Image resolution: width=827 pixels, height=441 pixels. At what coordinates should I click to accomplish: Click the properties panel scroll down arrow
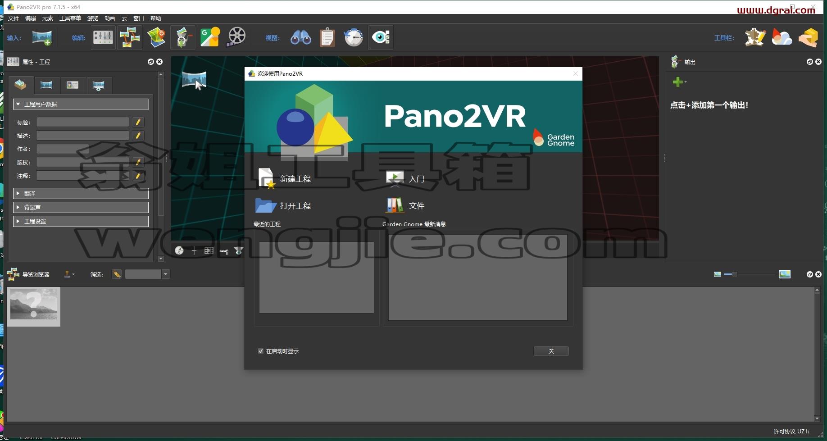pos(161,259)
